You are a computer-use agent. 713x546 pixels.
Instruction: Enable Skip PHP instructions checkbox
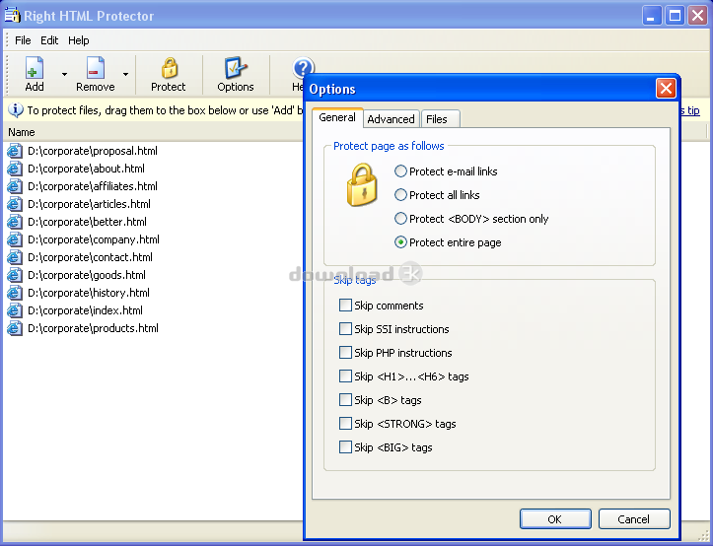point(345,352)
